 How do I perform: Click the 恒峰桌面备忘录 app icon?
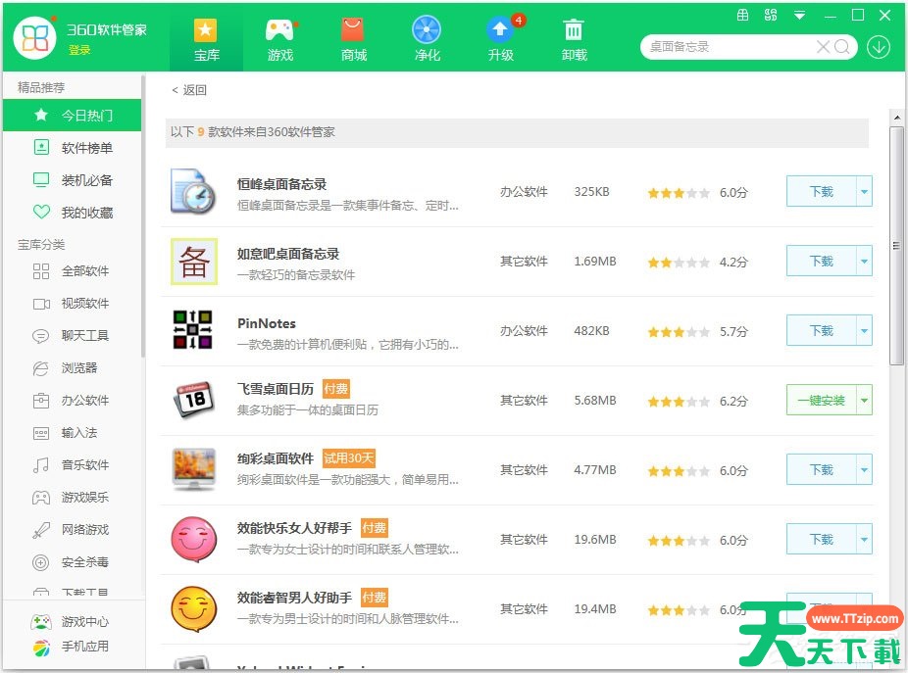pyautogui.click(x=193, y=192)
